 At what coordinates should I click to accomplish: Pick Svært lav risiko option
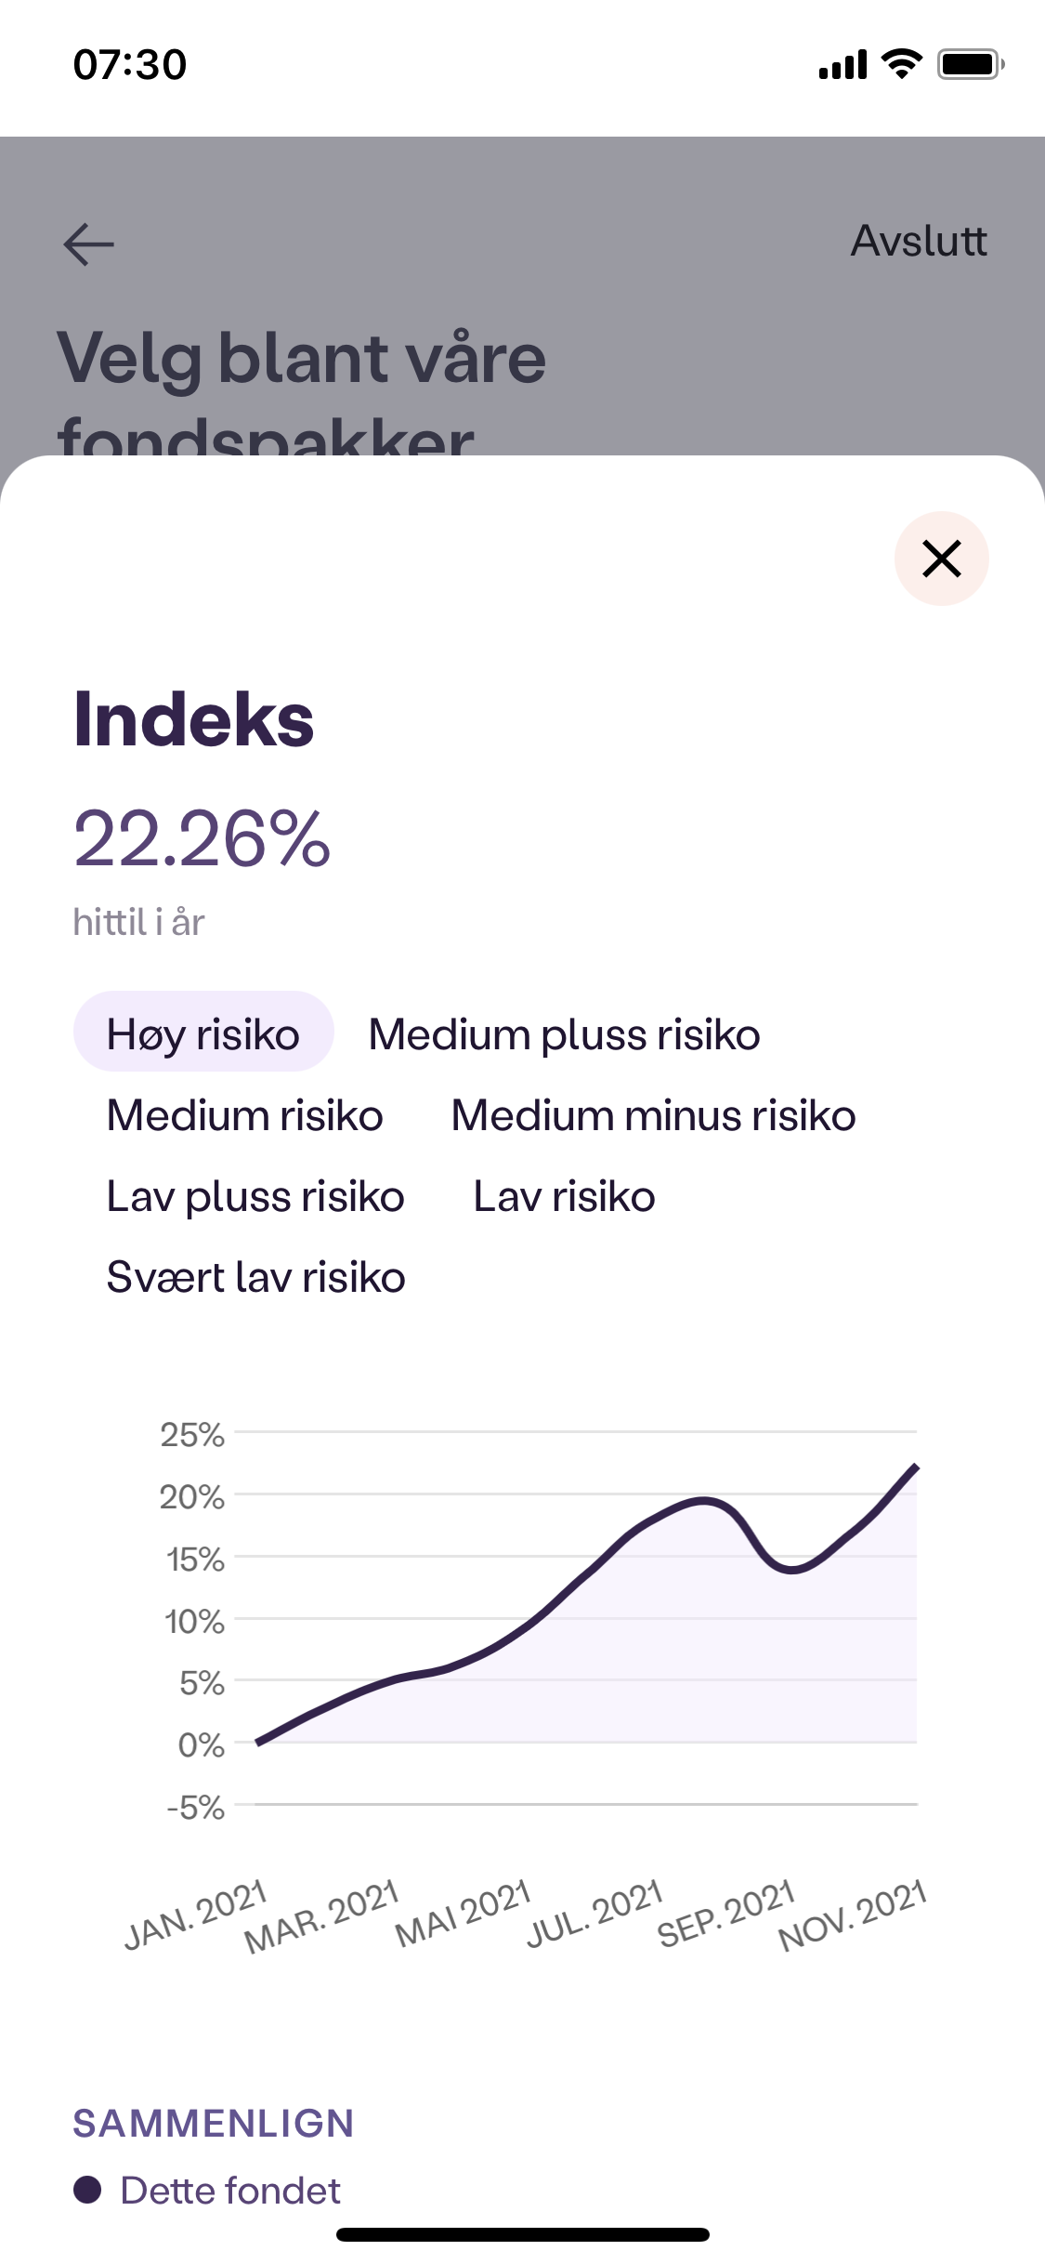[x=255, y=1277]
